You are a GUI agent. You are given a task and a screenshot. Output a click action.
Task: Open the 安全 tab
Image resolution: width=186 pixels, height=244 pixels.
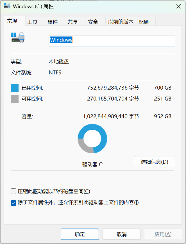pyautogui.click(x=95, y=21)
